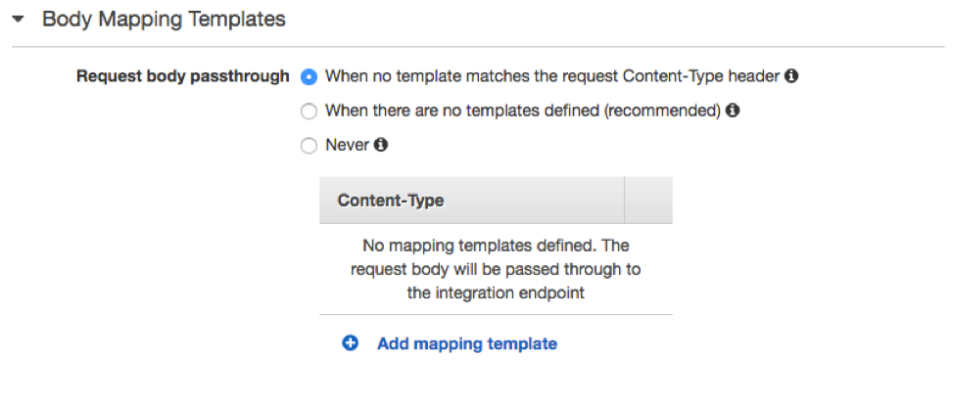This screenshot has width=953, height=404.
Task: Click the 'integration endpoint' text in the table
Action: pyautogui.click(x=495, y=292)
